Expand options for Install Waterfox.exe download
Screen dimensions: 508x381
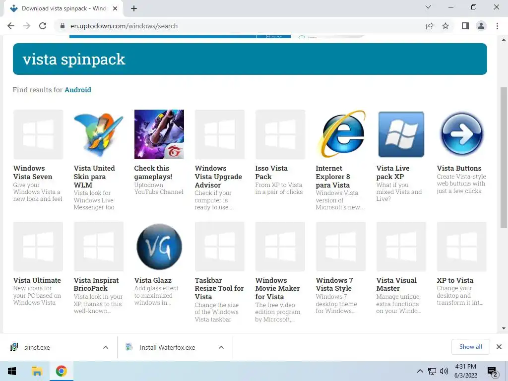tap(221, 347)
